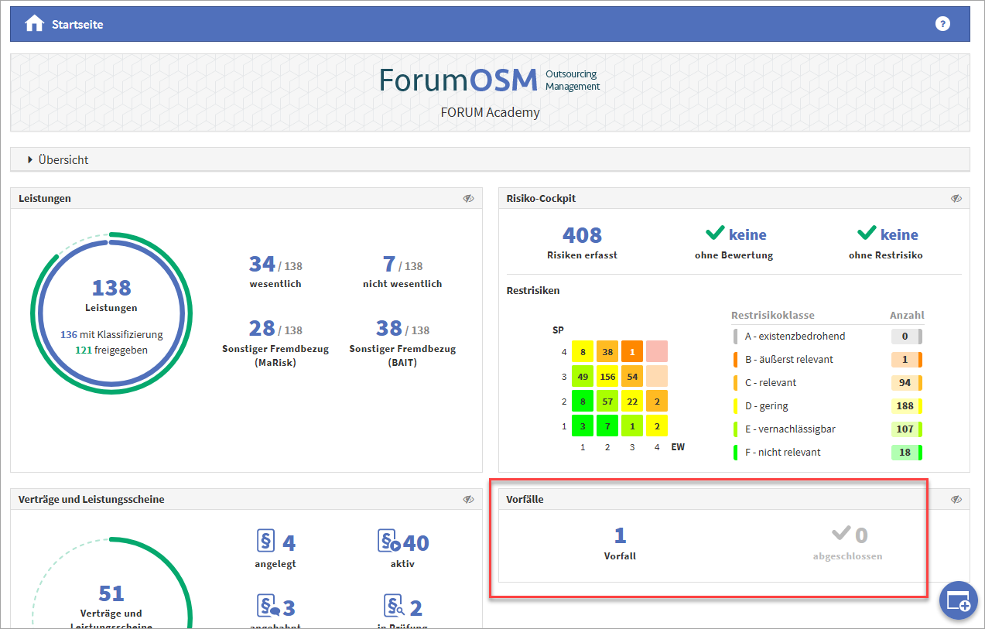Click the floating add window button

(958, 600)
